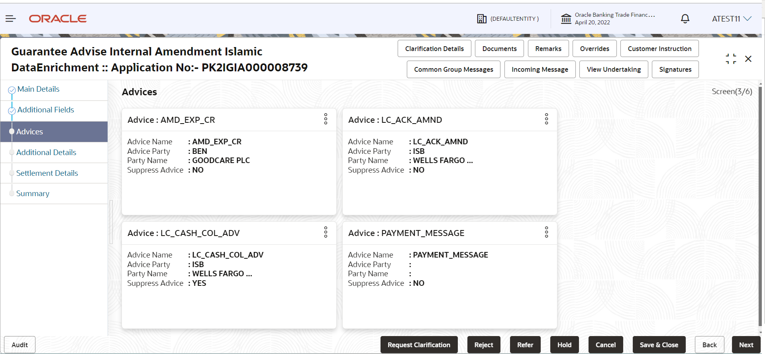
Task: Click the application number title
Action: (x=159, y=59)
